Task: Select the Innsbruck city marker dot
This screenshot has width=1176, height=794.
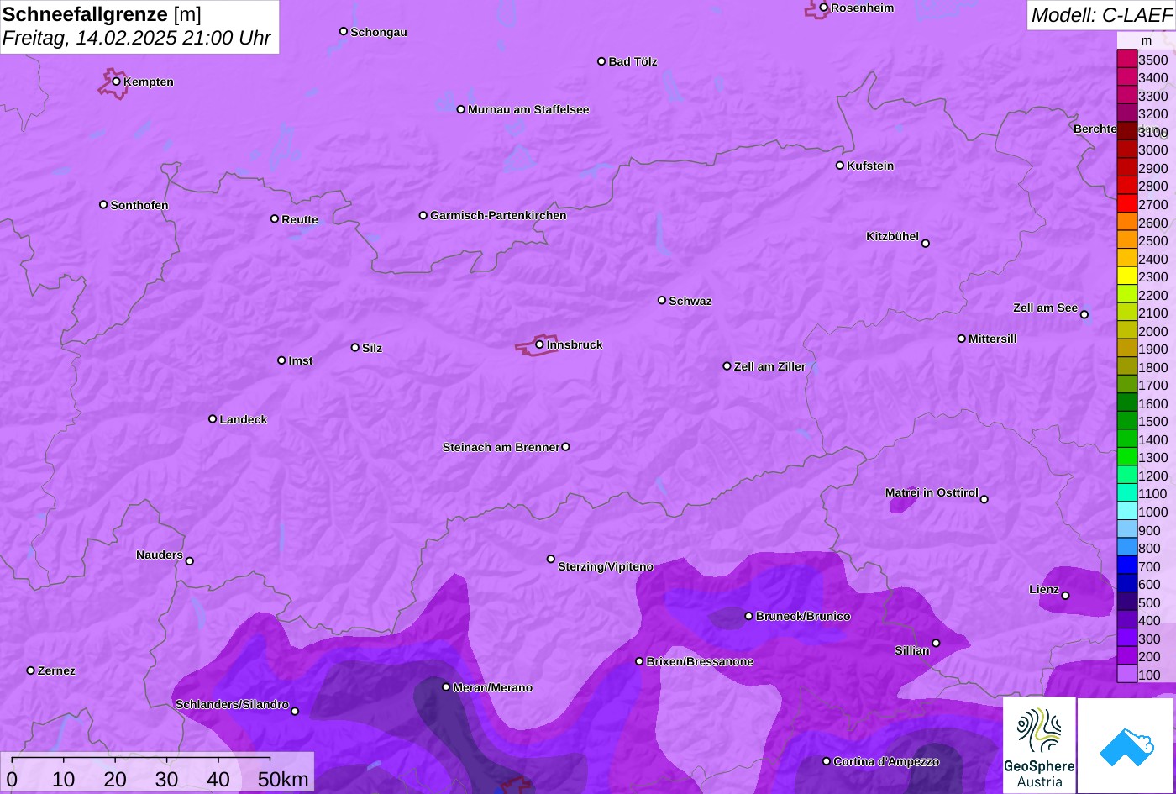Action: 539,344
